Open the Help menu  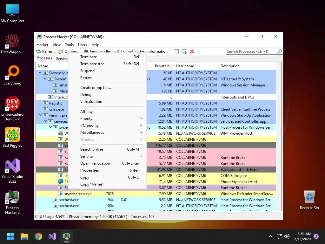(x=95, y=44)
